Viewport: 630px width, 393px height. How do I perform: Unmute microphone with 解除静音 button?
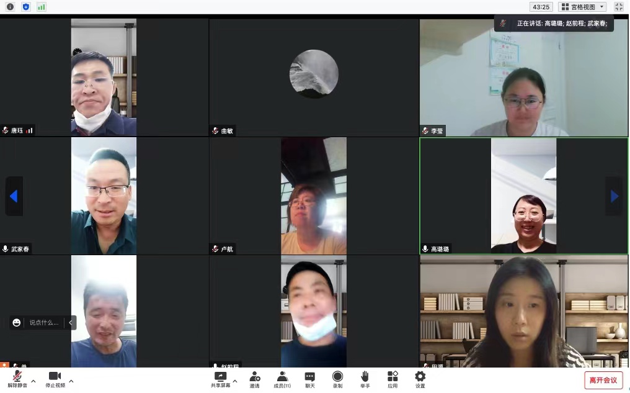tap(17, 379)
